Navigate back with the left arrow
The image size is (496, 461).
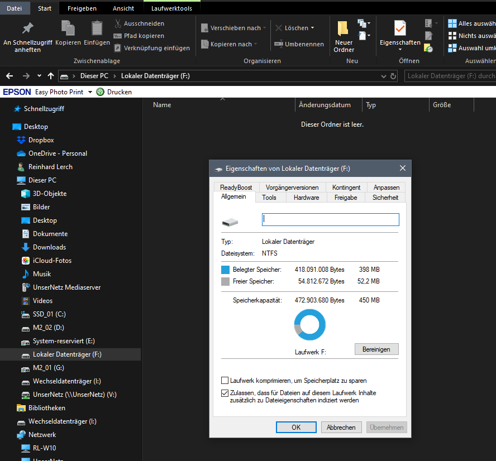[9, 76]
